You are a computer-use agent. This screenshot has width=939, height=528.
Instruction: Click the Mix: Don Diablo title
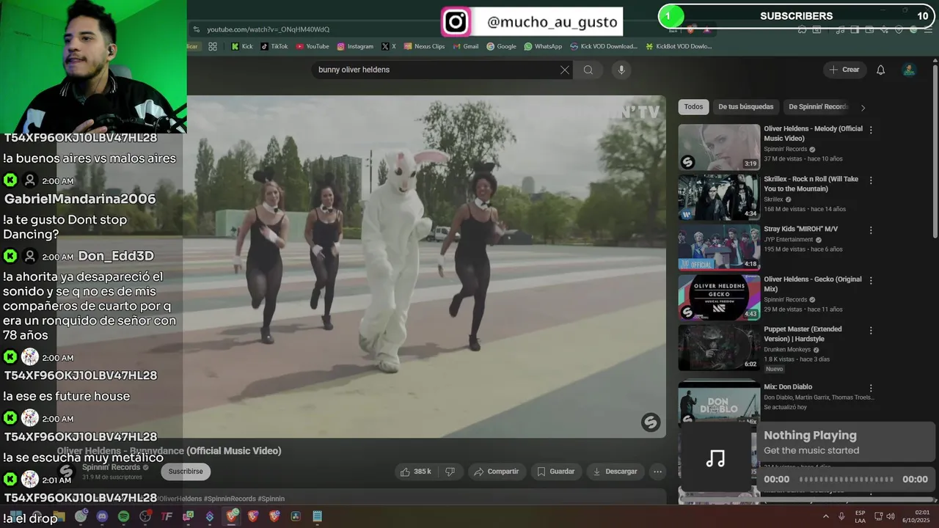[x=788, y=387]
